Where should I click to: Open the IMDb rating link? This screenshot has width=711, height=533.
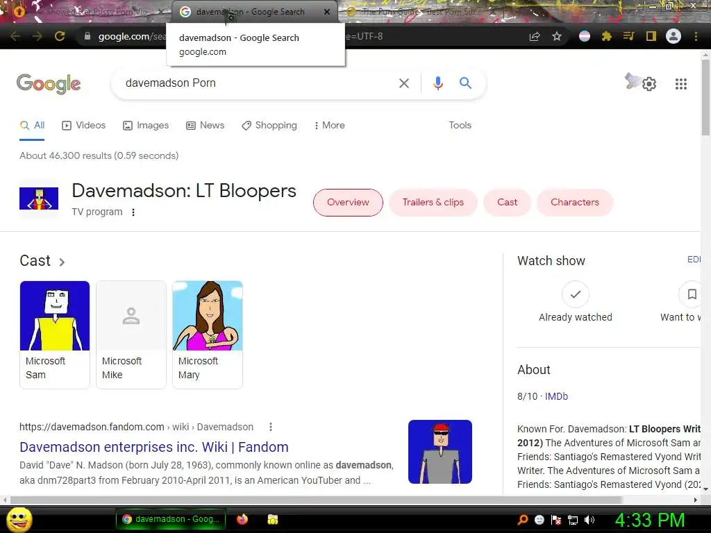coord(556,396)
